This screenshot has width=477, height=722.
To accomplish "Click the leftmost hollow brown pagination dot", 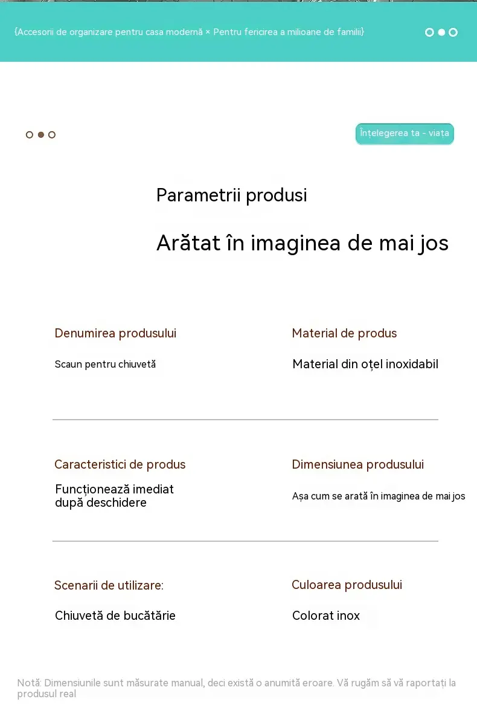I will pos(30,135).
